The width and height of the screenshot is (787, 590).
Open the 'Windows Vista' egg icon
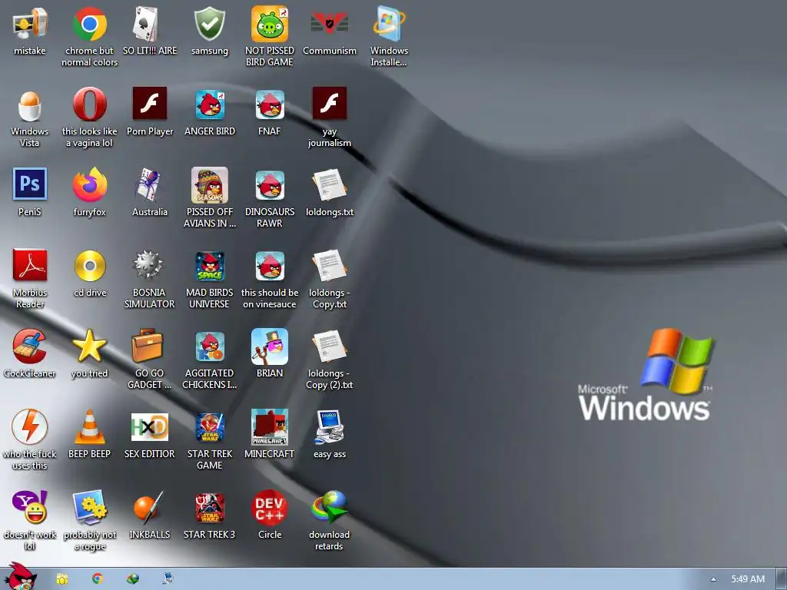coord(30,105)
